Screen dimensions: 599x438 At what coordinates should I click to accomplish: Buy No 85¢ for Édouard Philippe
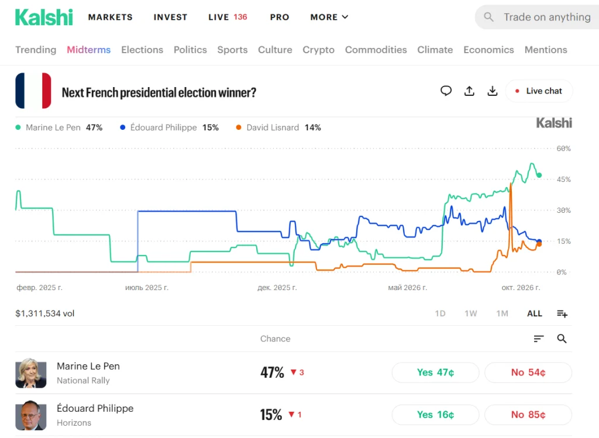coord(528,415)
